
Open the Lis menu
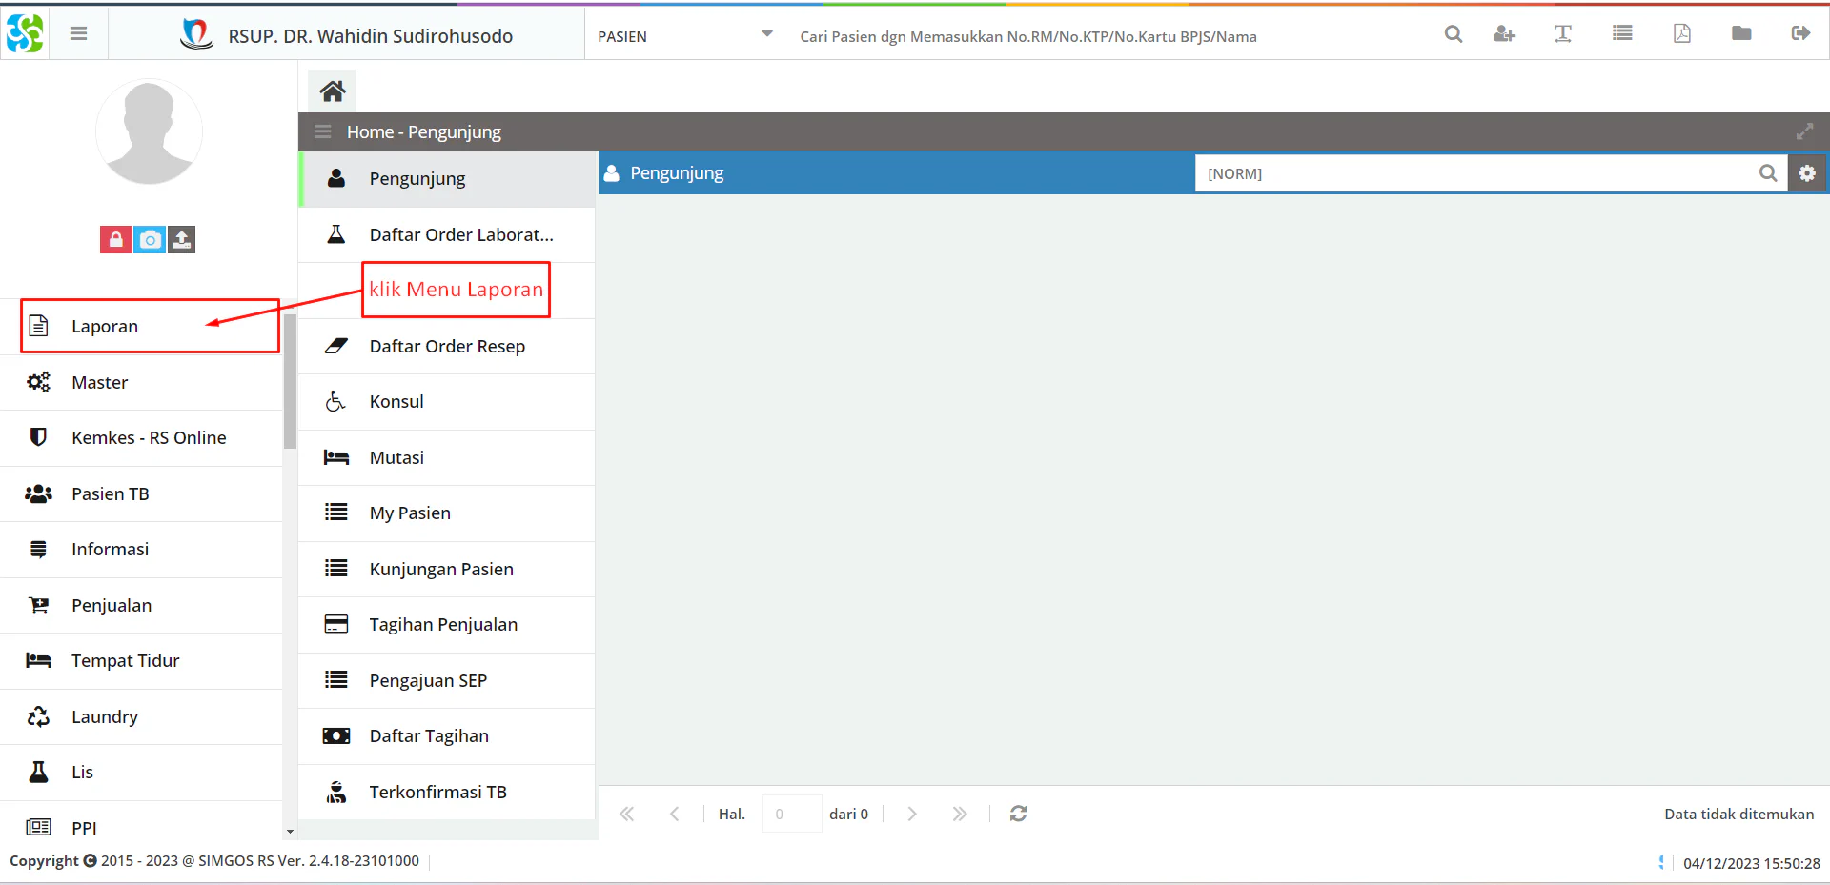point(141,772)
